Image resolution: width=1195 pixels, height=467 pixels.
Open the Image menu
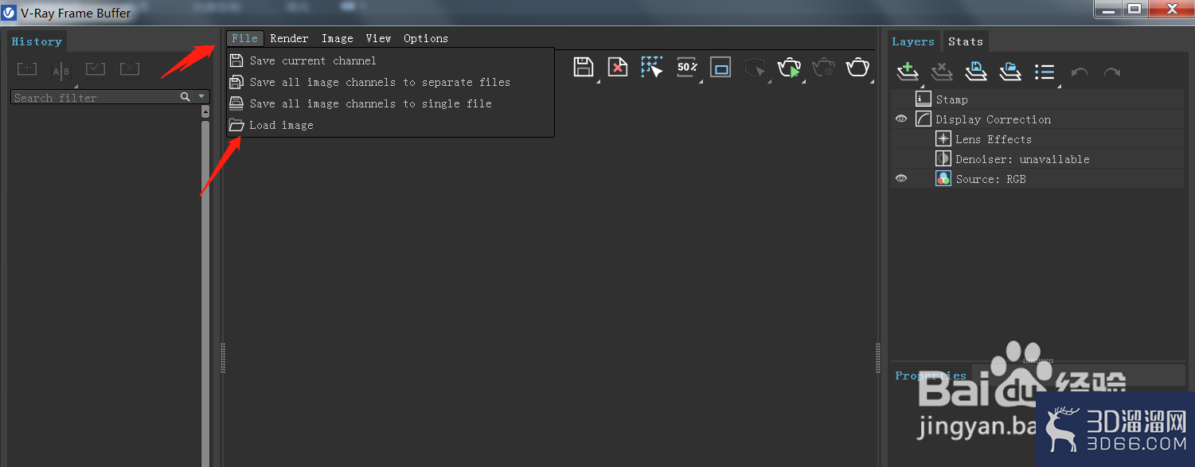pyautogui.click(x=338, y=38)
